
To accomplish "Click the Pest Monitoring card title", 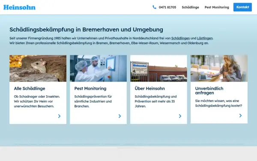I will (90, 88).
